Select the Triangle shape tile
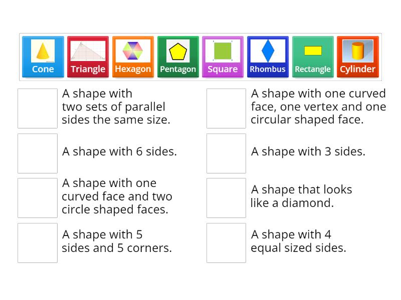Screen dimensions: 401x300 pos(88,56)
